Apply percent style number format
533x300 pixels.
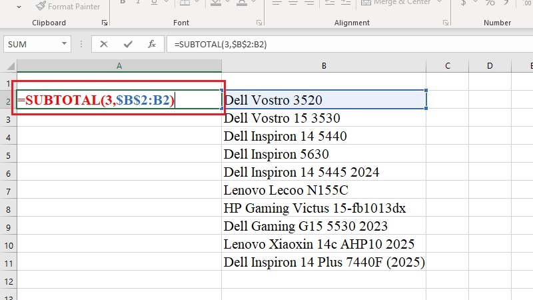(490, 3)
